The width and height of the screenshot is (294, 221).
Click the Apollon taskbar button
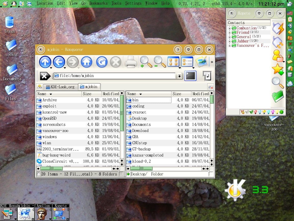[x=43, y=212]
